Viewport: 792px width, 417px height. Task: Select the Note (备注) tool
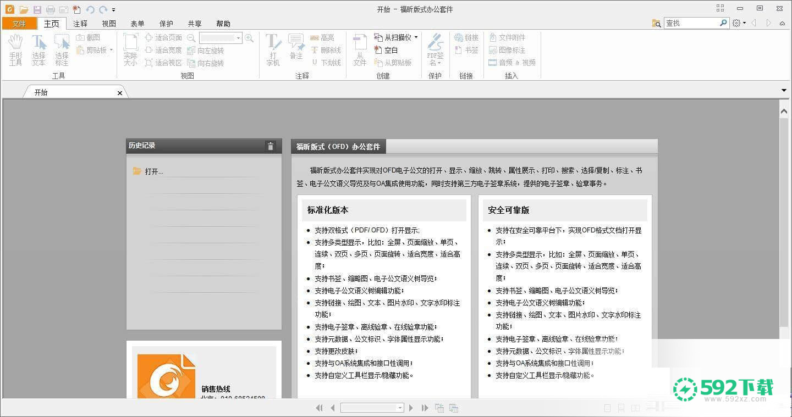pyautogui.click(x=296, y=47)
